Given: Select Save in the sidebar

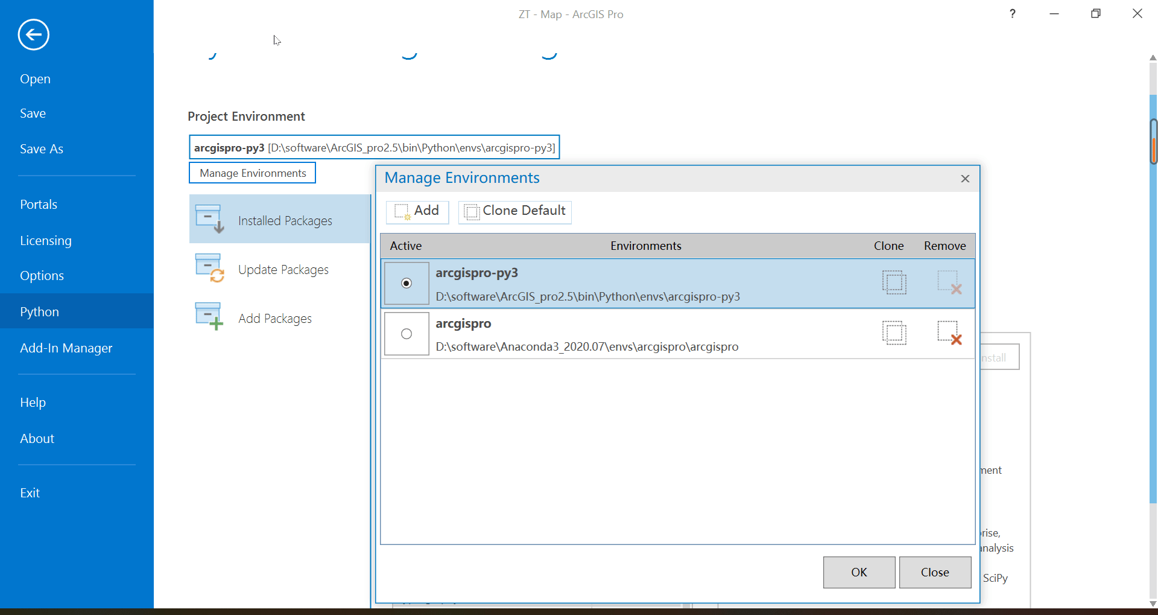Looking at the screenshot, I should [33, 113].
